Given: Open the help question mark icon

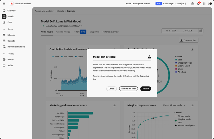Looking at the screenshot, I should pyautogui.click(x=192, y=3).
